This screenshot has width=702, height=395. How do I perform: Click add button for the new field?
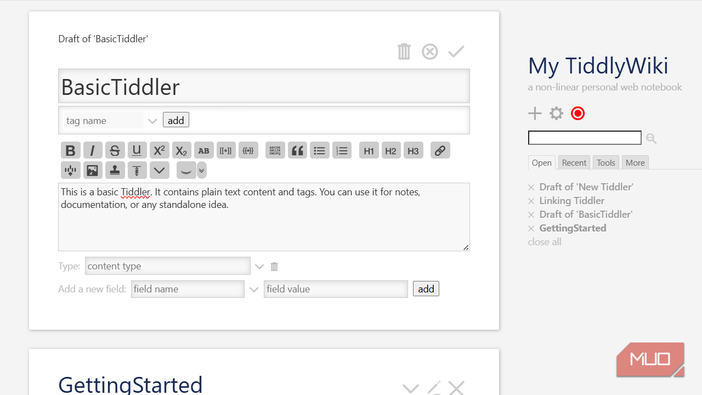tap(426, 289)
